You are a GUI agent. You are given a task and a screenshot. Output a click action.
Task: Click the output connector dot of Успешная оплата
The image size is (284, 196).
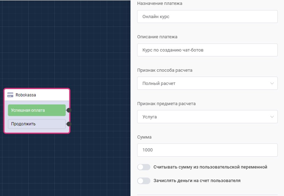pos(69,110)
